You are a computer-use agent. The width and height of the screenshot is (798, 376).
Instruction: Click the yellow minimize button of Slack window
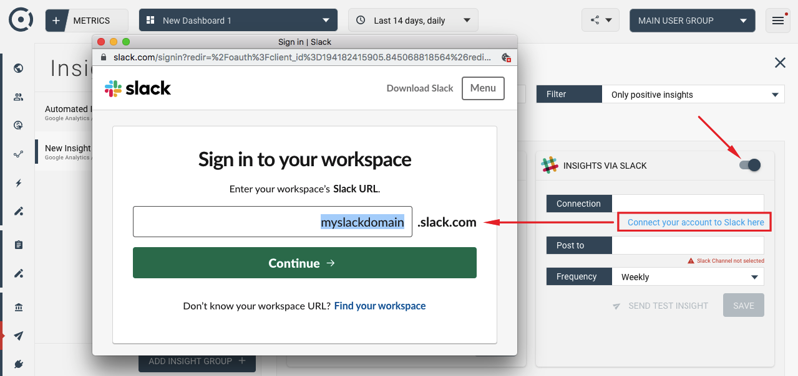[114, 42]
